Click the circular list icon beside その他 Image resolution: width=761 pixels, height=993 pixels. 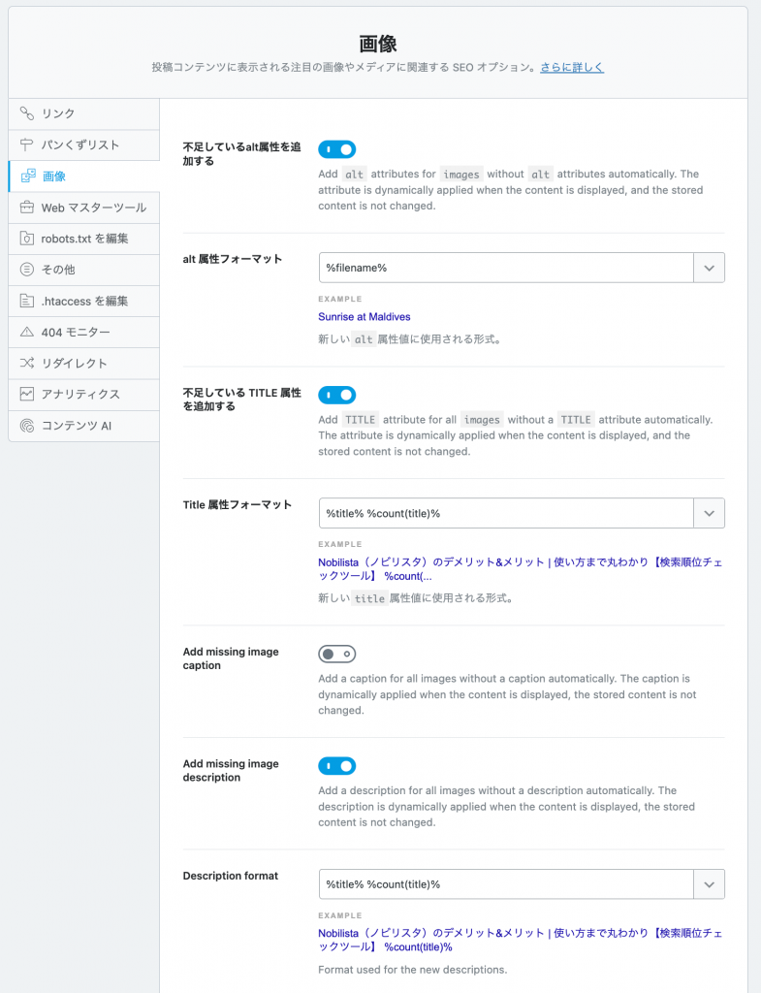point(26,270)
